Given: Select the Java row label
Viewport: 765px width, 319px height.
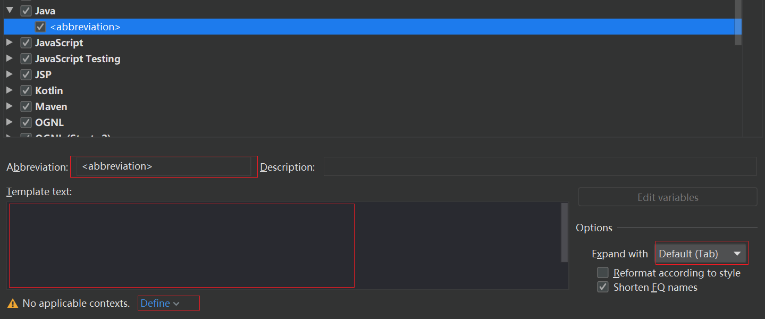Looking at the screenshot, I should [45, 11].
